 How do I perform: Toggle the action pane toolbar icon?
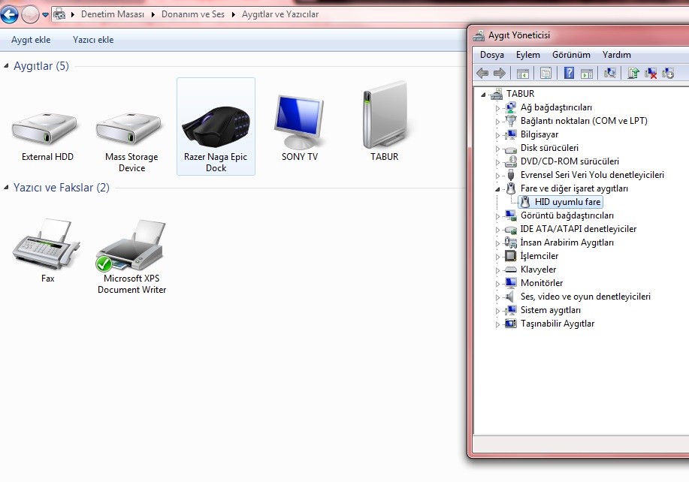click(587, 74)
